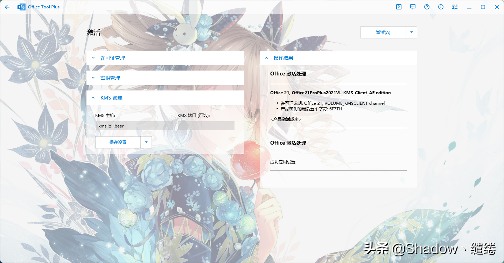Open the about info icon
The height and width of the screenshot is (263, 504).
tap(441, 7)
